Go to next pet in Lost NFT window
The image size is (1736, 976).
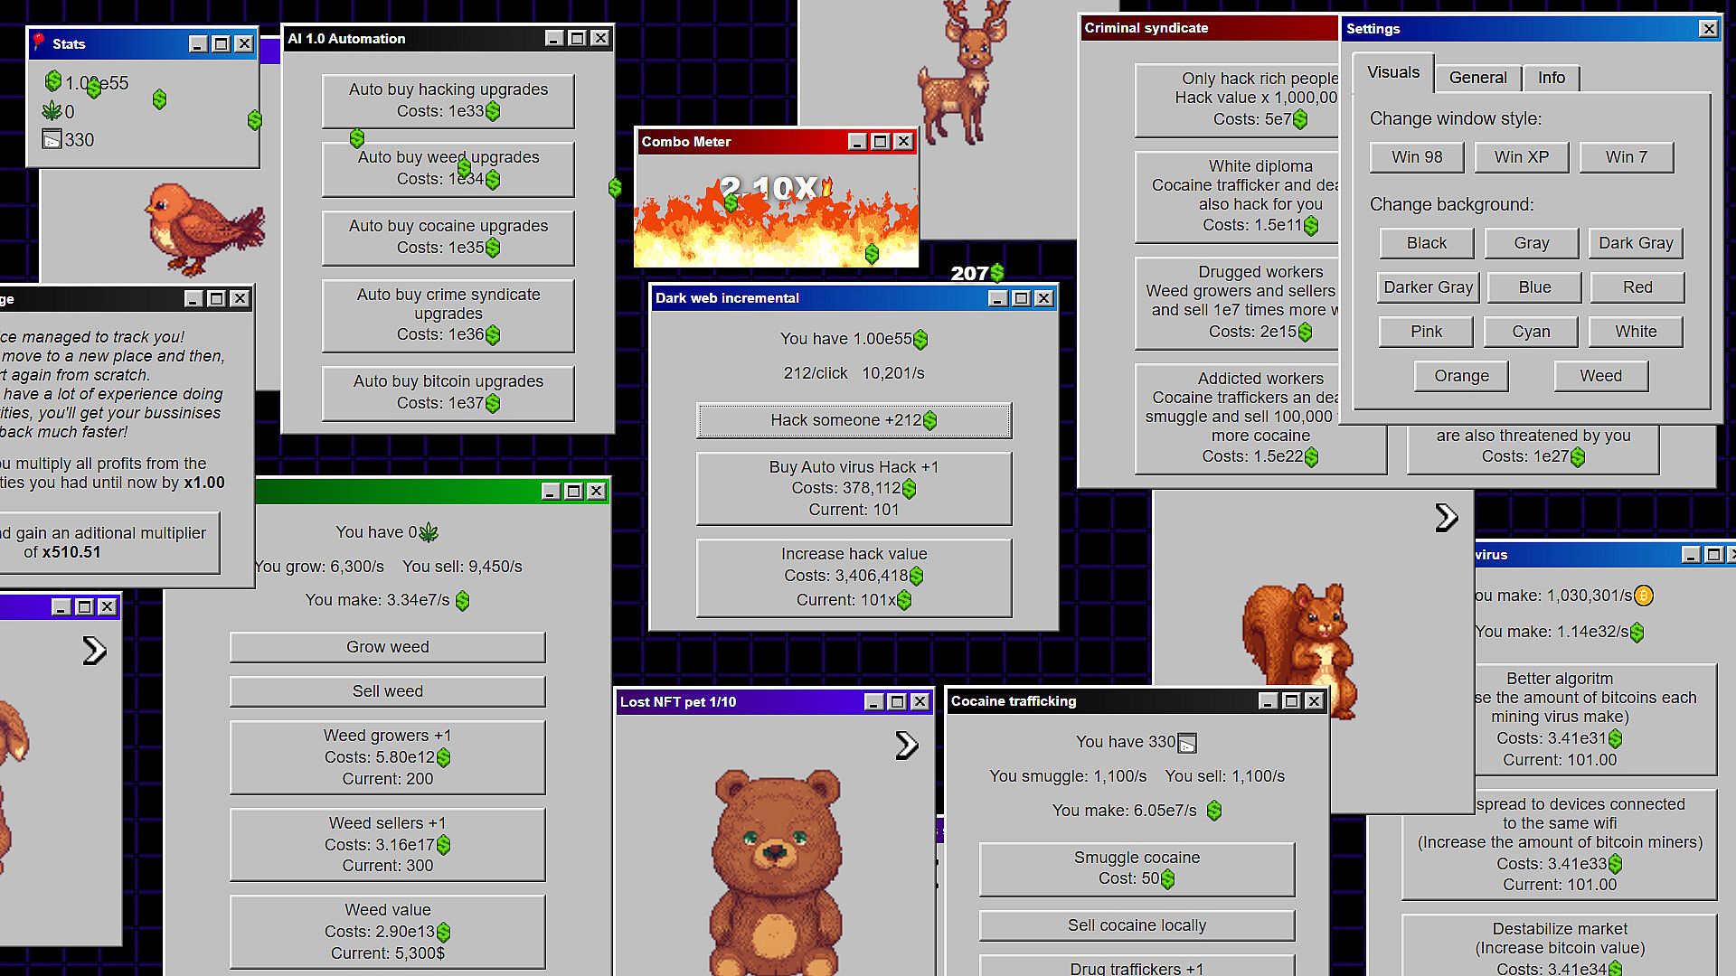(906, 745)
